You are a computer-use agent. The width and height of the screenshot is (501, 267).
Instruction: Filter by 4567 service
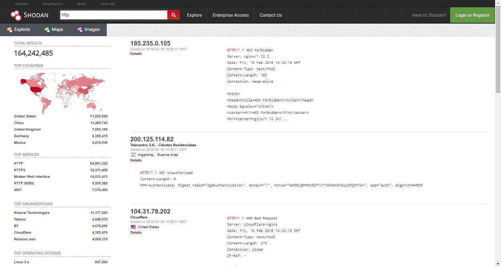(x=18, y=190)
